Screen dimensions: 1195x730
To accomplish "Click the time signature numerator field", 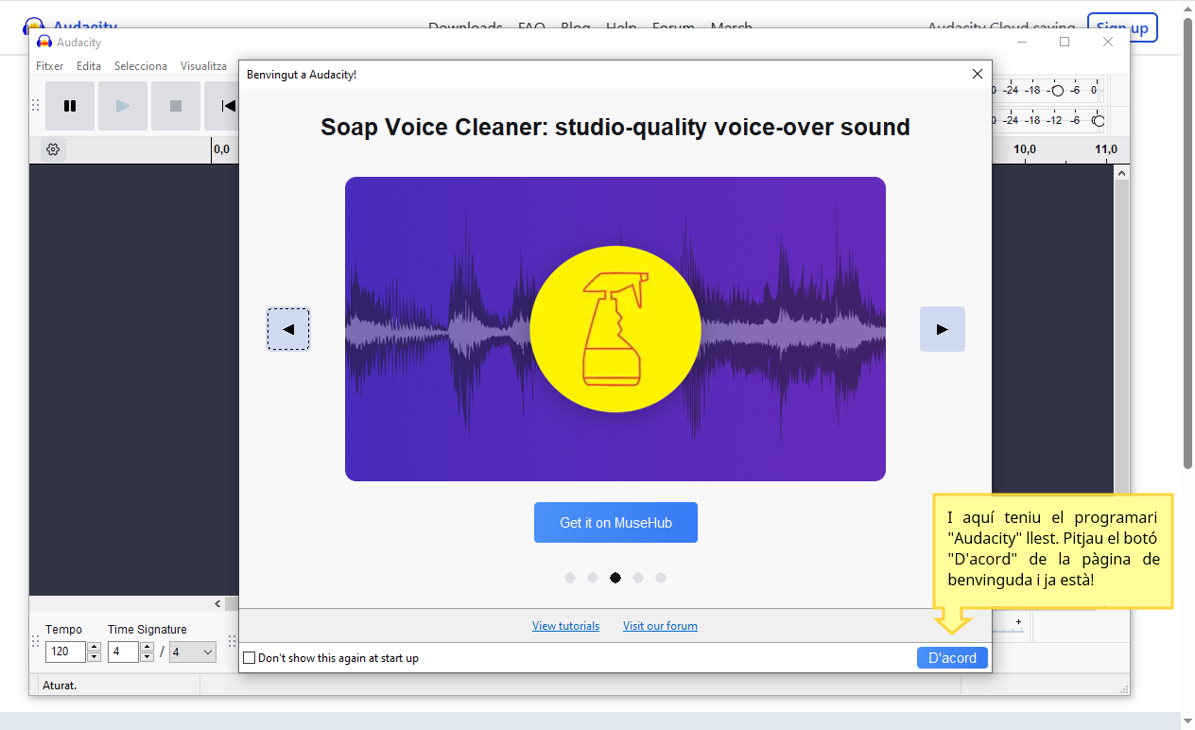I will coord(123,652).
